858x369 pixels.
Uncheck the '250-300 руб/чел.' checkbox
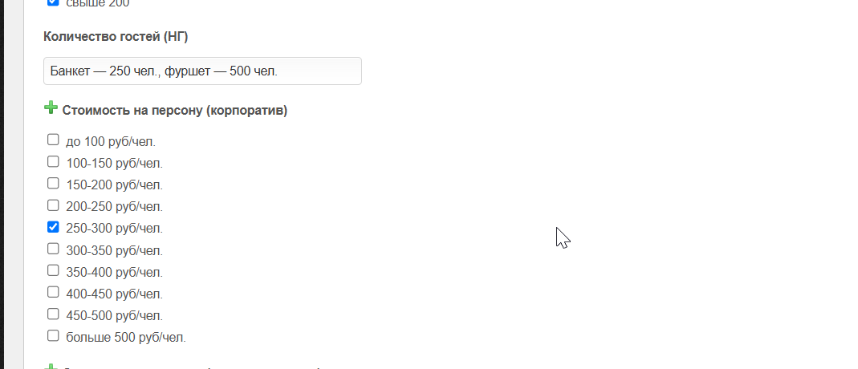point(54,227)
